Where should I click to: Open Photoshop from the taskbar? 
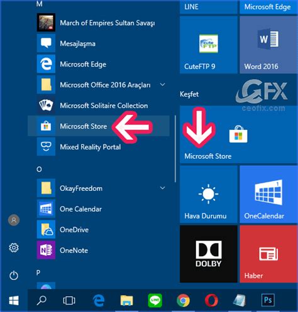pyautogui.click(x=268, y=300)
